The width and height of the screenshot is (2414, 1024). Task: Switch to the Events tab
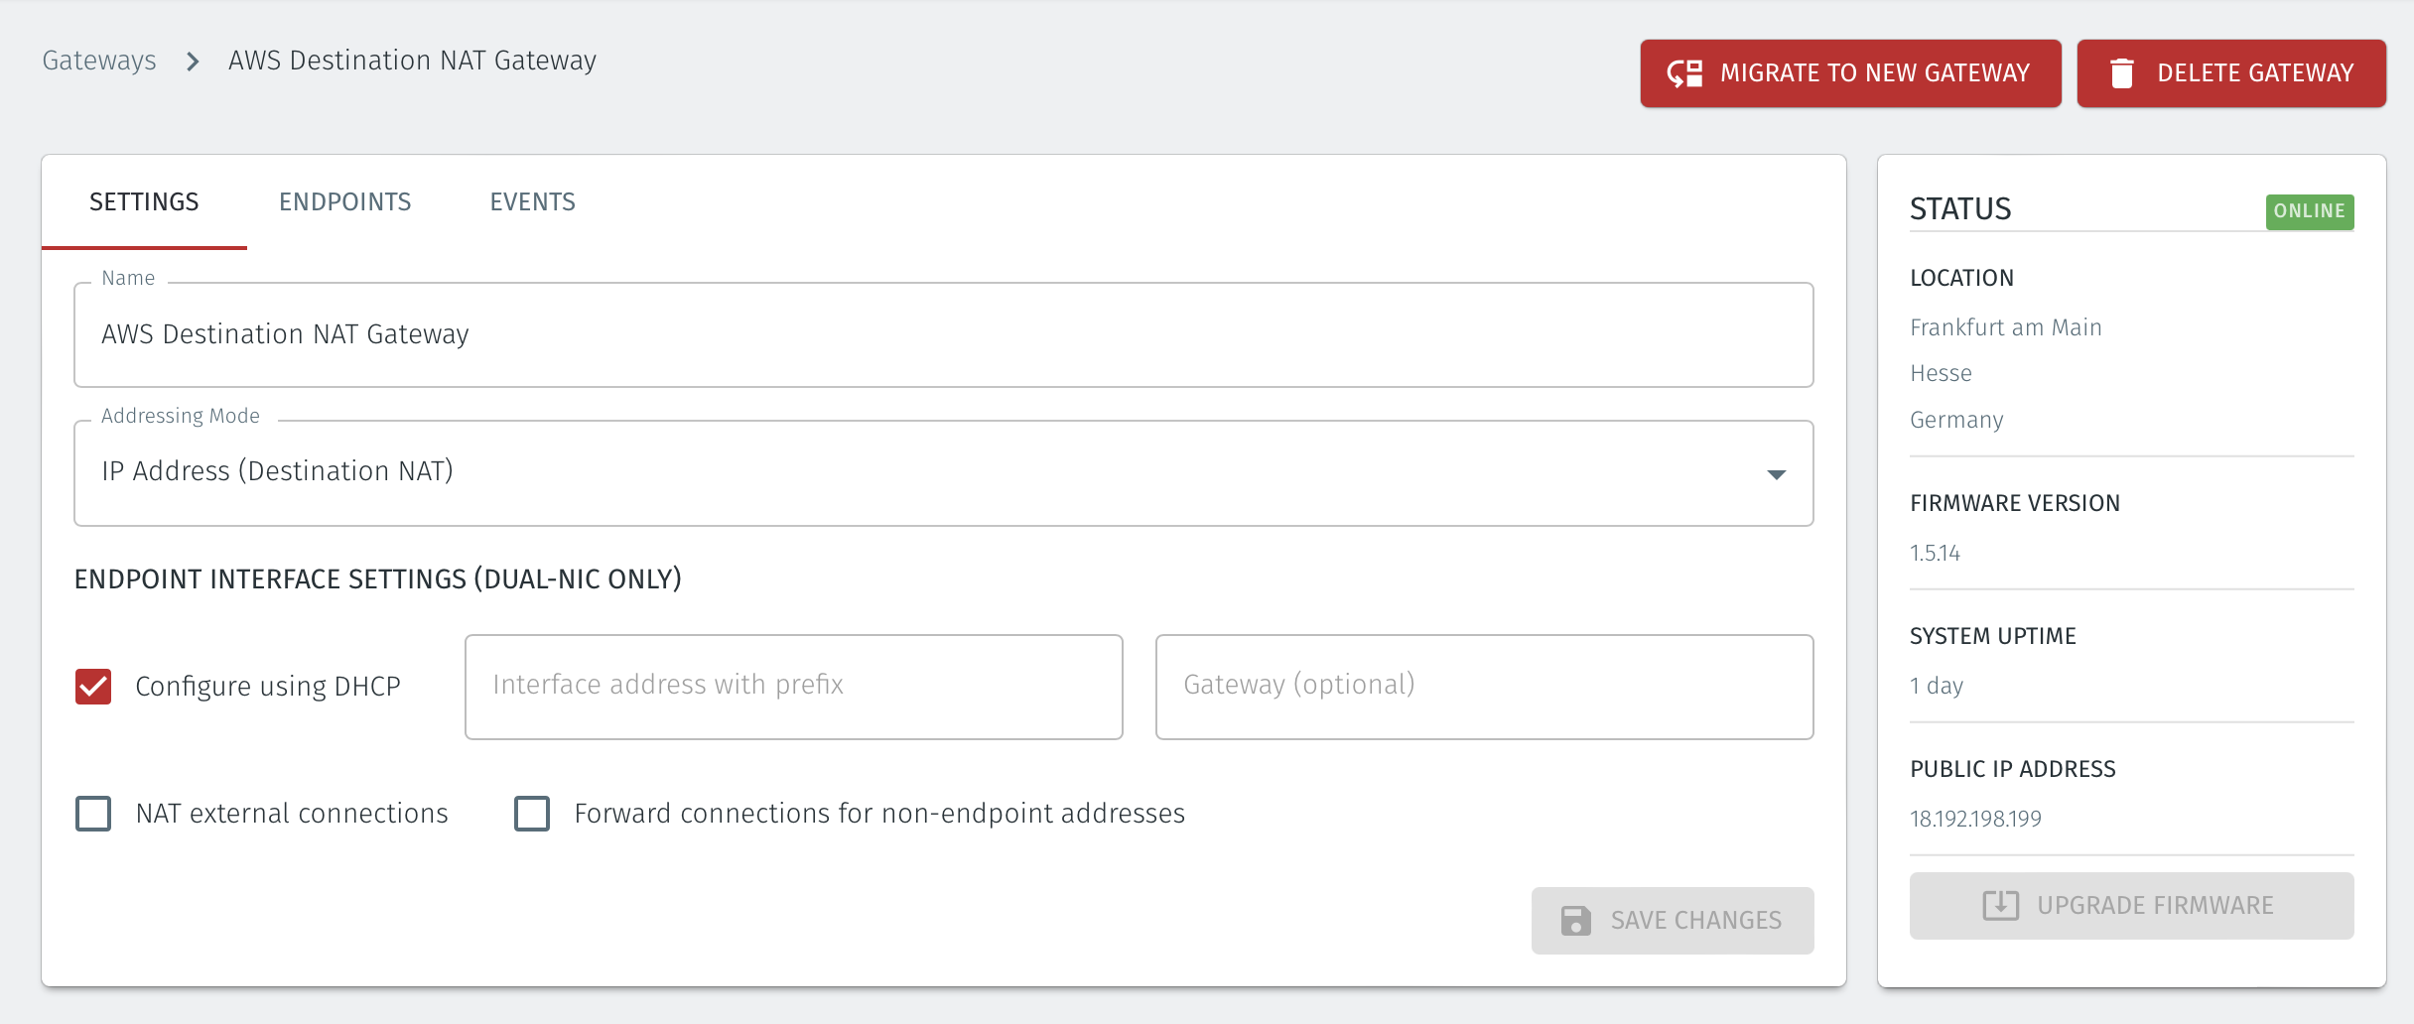(532, 201)
